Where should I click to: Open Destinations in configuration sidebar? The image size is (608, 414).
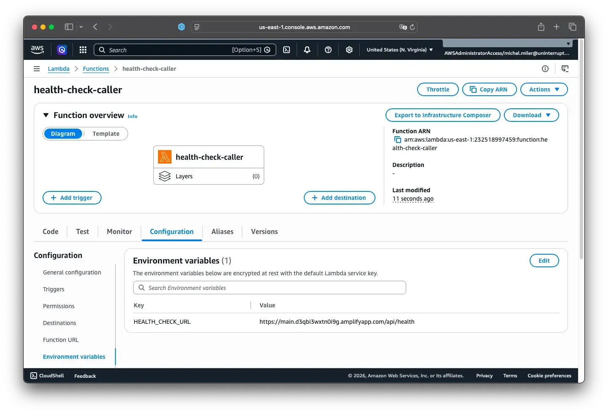pos(59,323)
